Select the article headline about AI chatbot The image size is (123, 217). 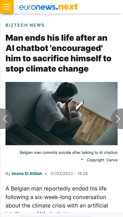point(58,53)
